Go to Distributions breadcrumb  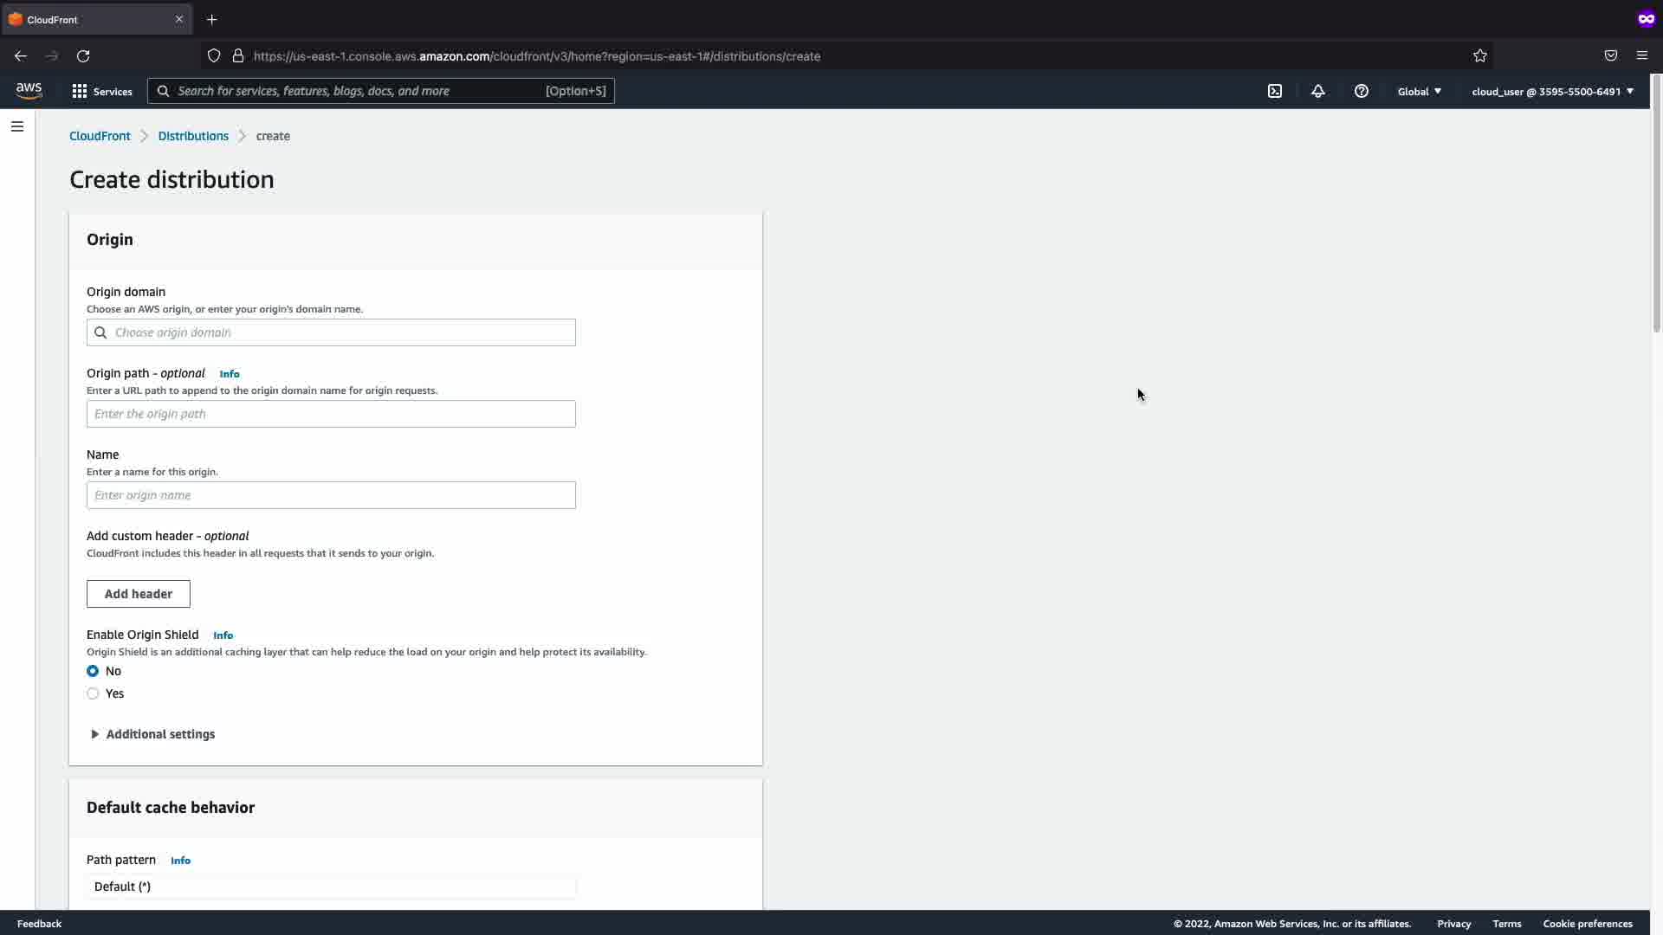193,136
